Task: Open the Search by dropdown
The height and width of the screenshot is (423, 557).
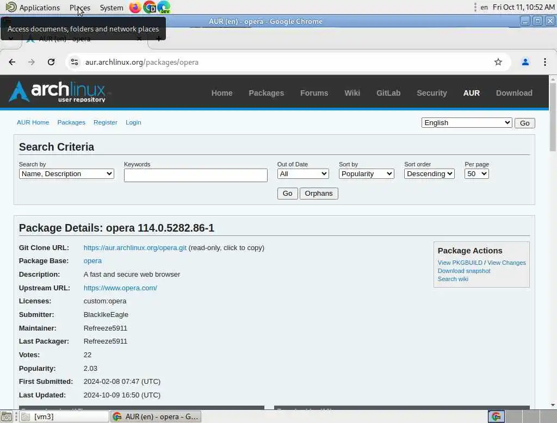Action: click(x=66, y=174)
